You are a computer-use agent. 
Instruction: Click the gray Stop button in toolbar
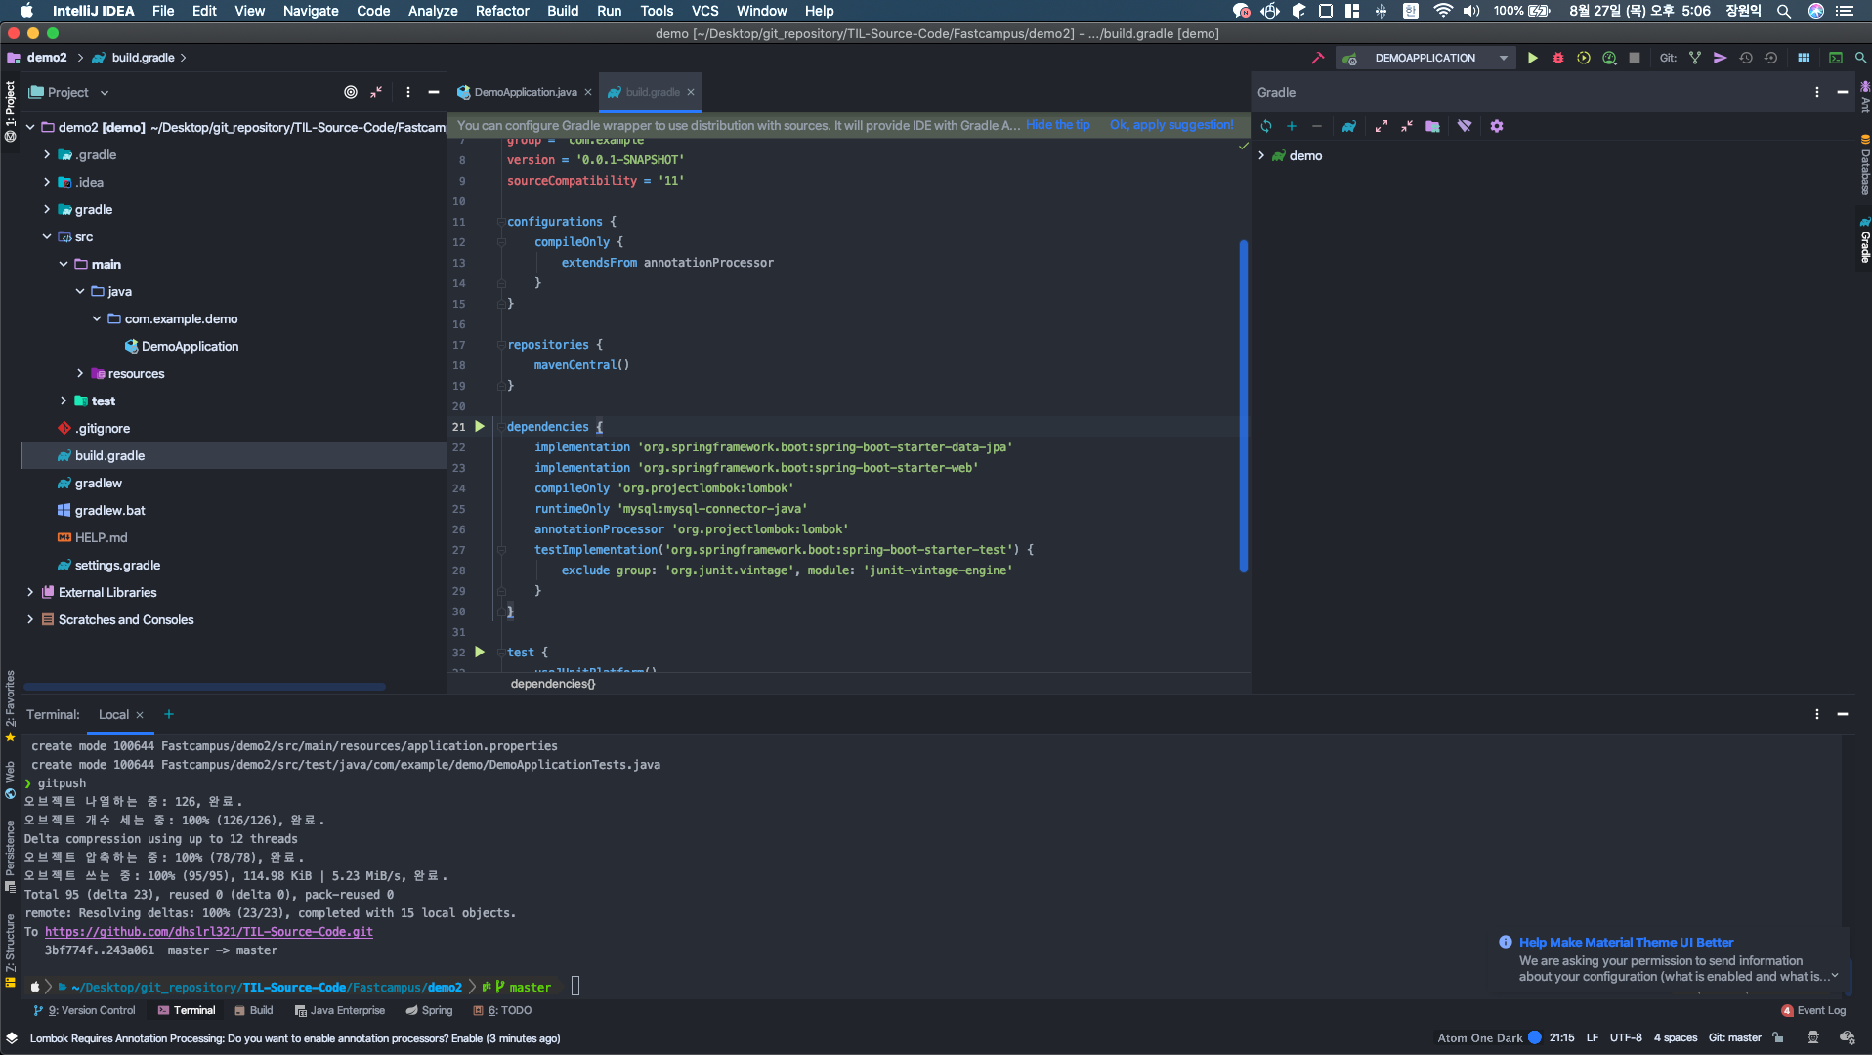pyautogui.click(x=1635, y=58)
